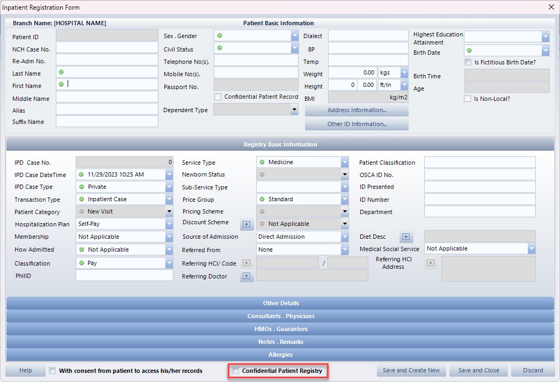Viewport: 560px width, 382px height.
Task: Click Save and Close button
Action: point(478,370)
